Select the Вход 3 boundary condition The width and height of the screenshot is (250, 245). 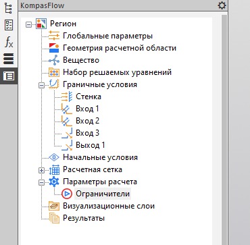(x=87, y=133)
